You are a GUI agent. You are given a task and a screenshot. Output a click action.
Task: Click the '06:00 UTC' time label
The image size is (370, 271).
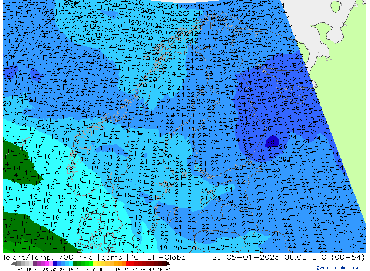click(x=306, y=257)
